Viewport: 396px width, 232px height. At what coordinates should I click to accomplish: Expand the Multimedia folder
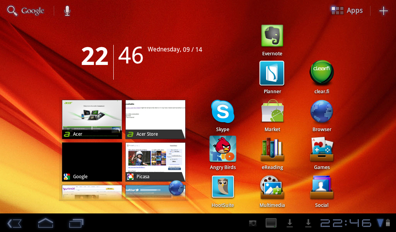(272, 187)
